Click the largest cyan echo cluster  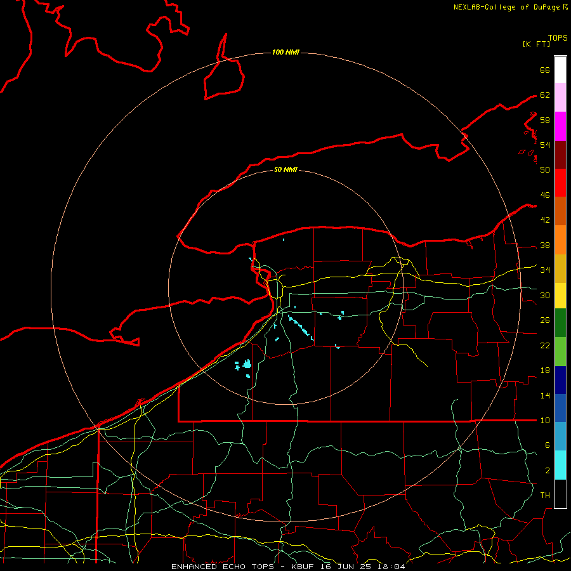click(247, 364)
